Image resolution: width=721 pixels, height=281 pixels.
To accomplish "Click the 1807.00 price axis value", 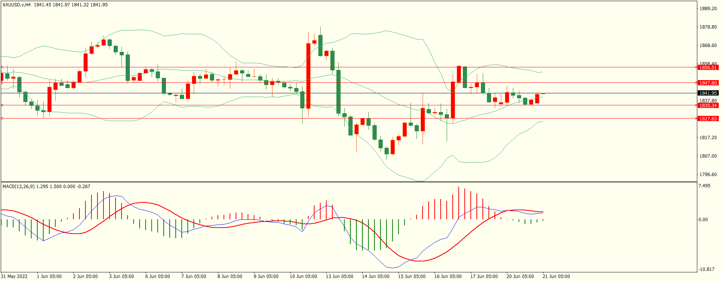I will (708, 156).
